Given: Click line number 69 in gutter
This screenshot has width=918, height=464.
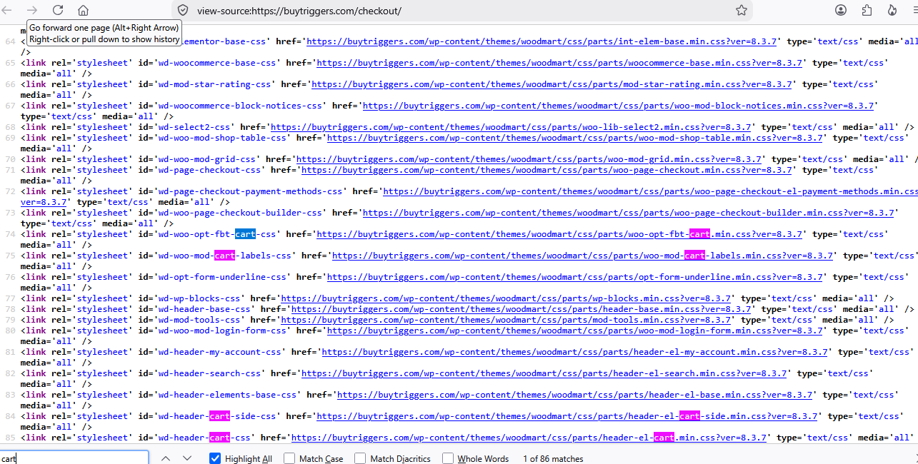Looking at the screenshot, I should coord(10,138).
